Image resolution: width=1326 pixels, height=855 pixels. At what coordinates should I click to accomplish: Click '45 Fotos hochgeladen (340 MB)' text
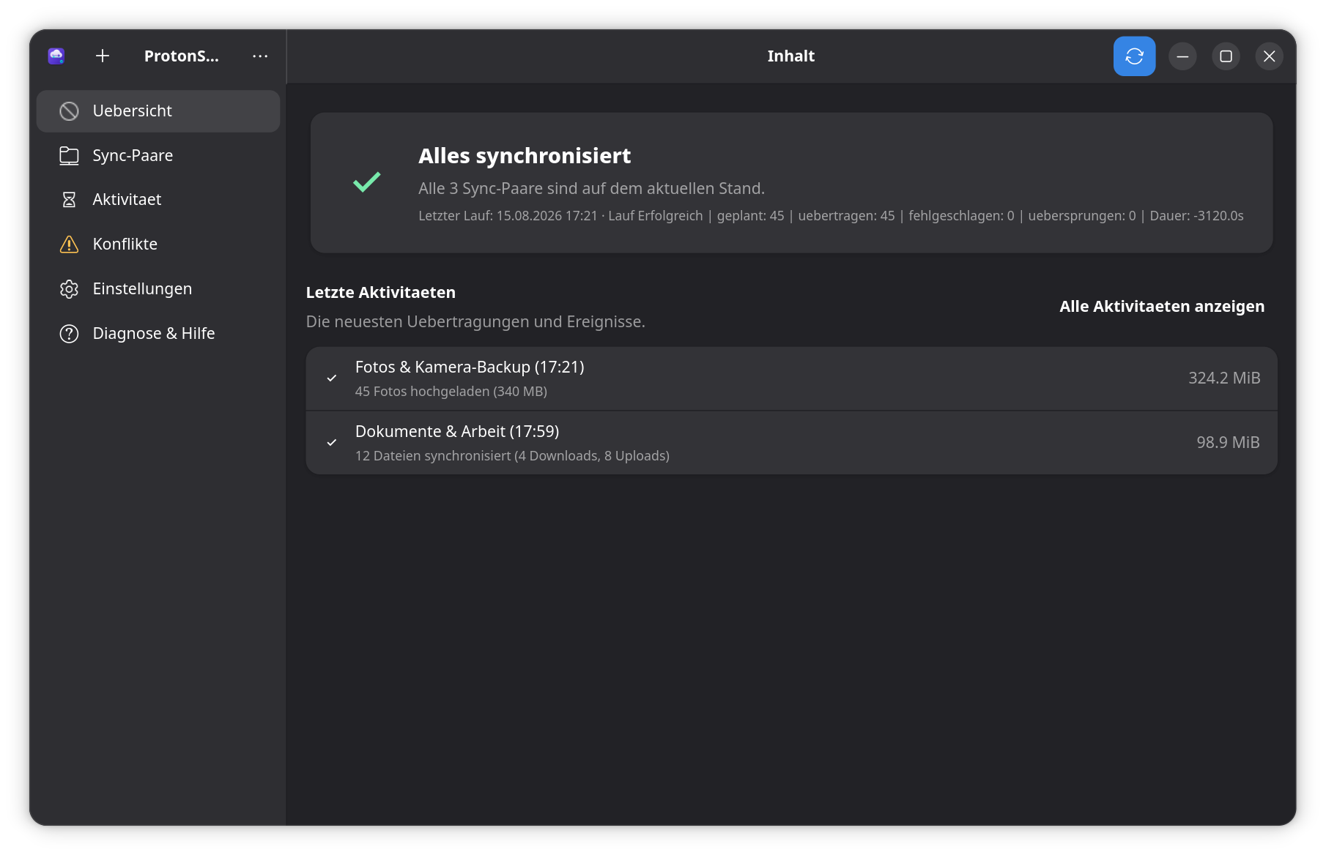(451, 392)
